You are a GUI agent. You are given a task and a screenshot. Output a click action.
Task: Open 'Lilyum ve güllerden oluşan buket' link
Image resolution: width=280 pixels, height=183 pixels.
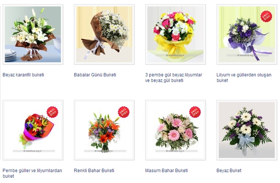(x=244, y=78)
